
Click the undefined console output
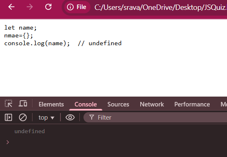[30, 131]
